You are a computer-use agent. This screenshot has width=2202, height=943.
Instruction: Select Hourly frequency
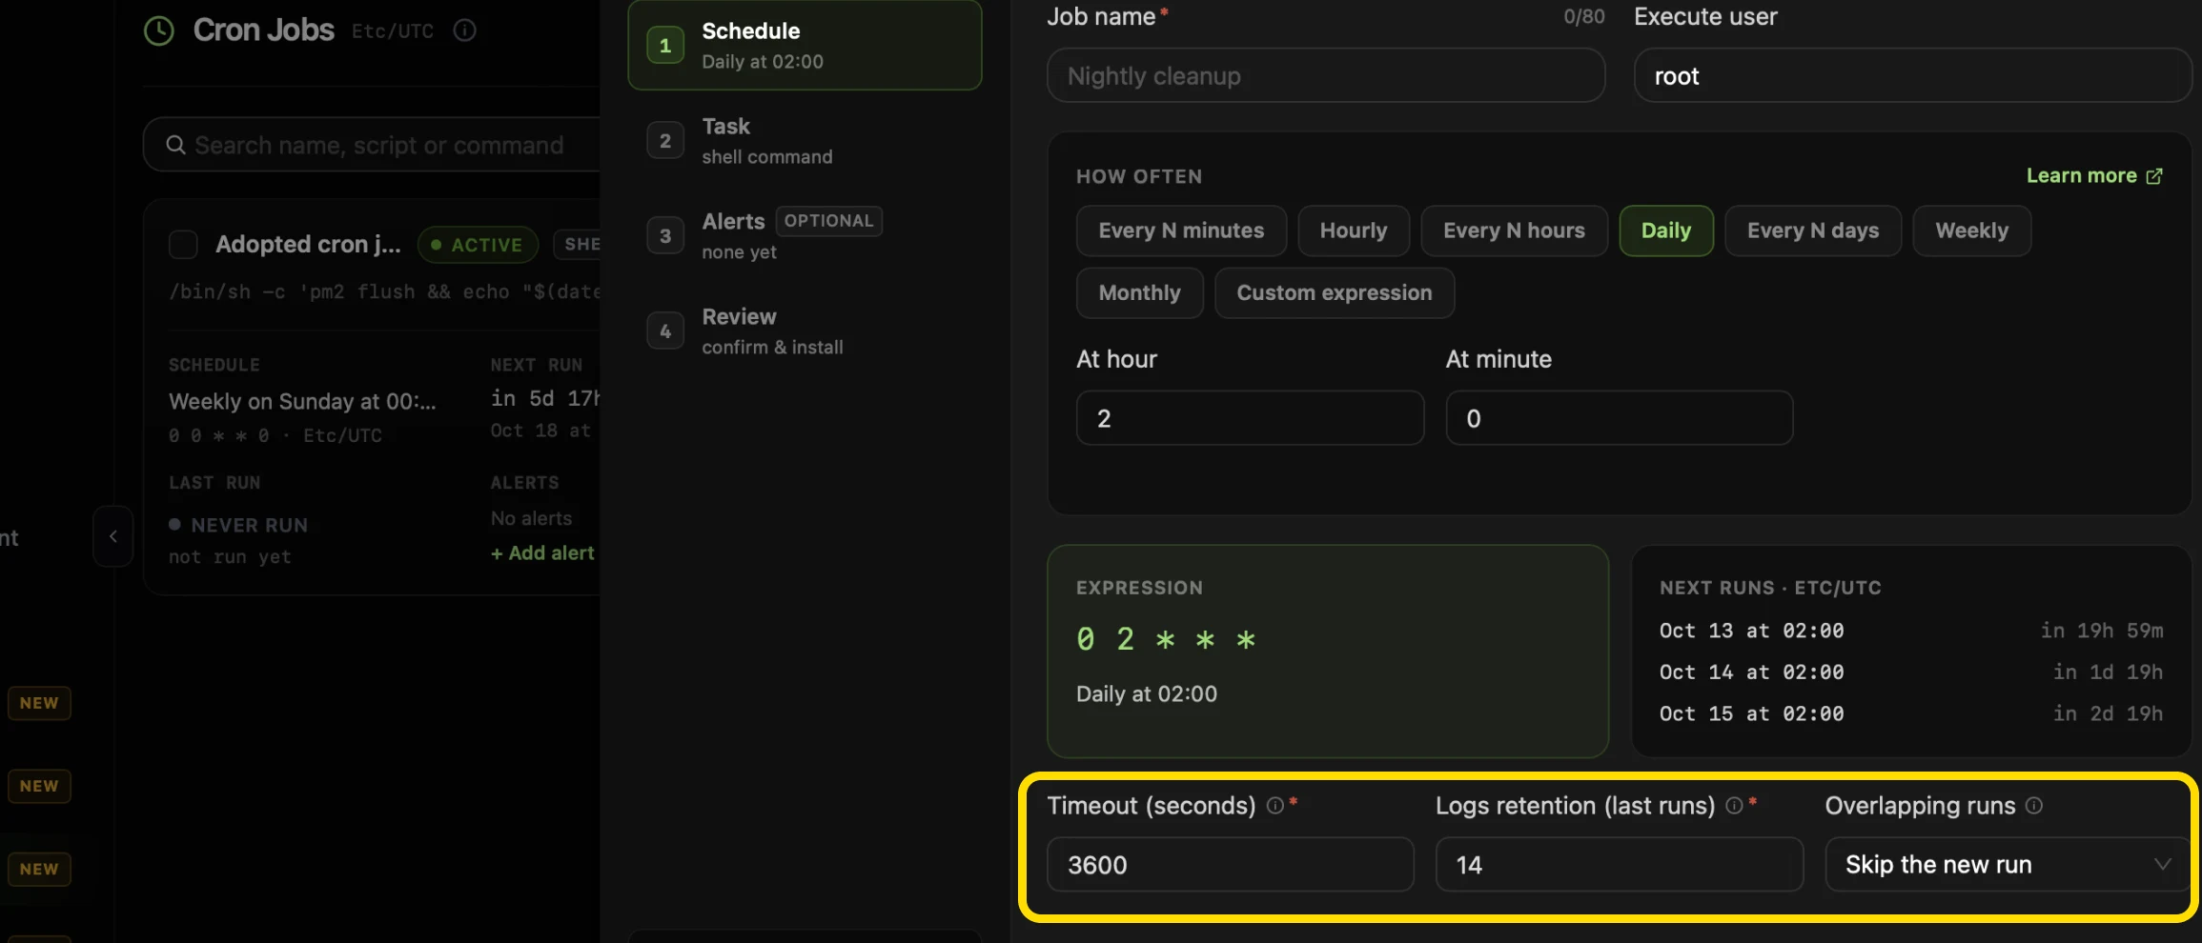pyautogui.click(x=1354, y=231)
